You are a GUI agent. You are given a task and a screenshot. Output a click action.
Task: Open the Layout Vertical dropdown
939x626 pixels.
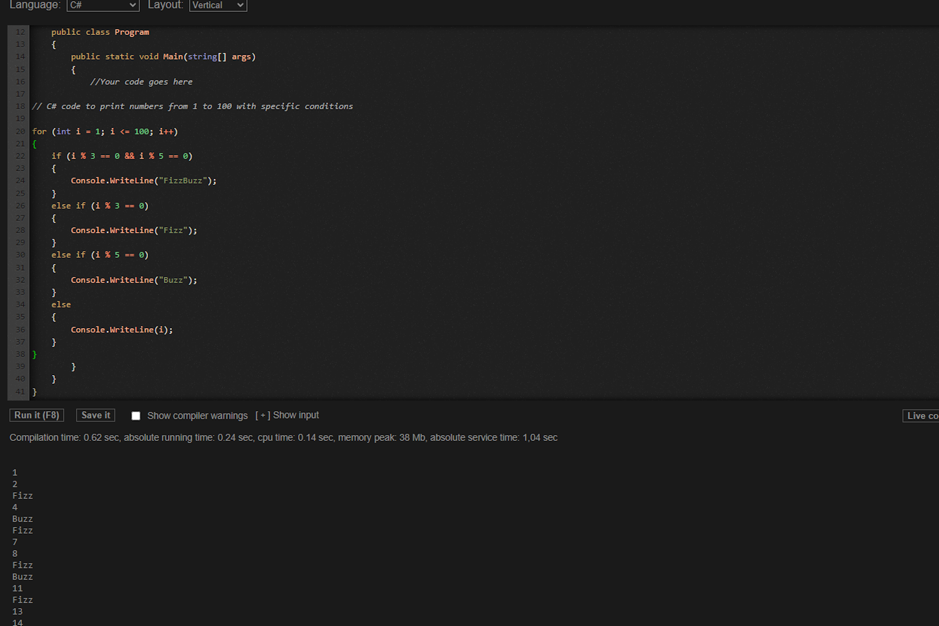tap(218, 5)
